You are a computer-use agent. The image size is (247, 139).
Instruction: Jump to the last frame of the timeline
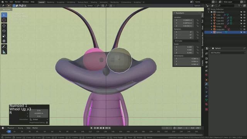point(110,128)
